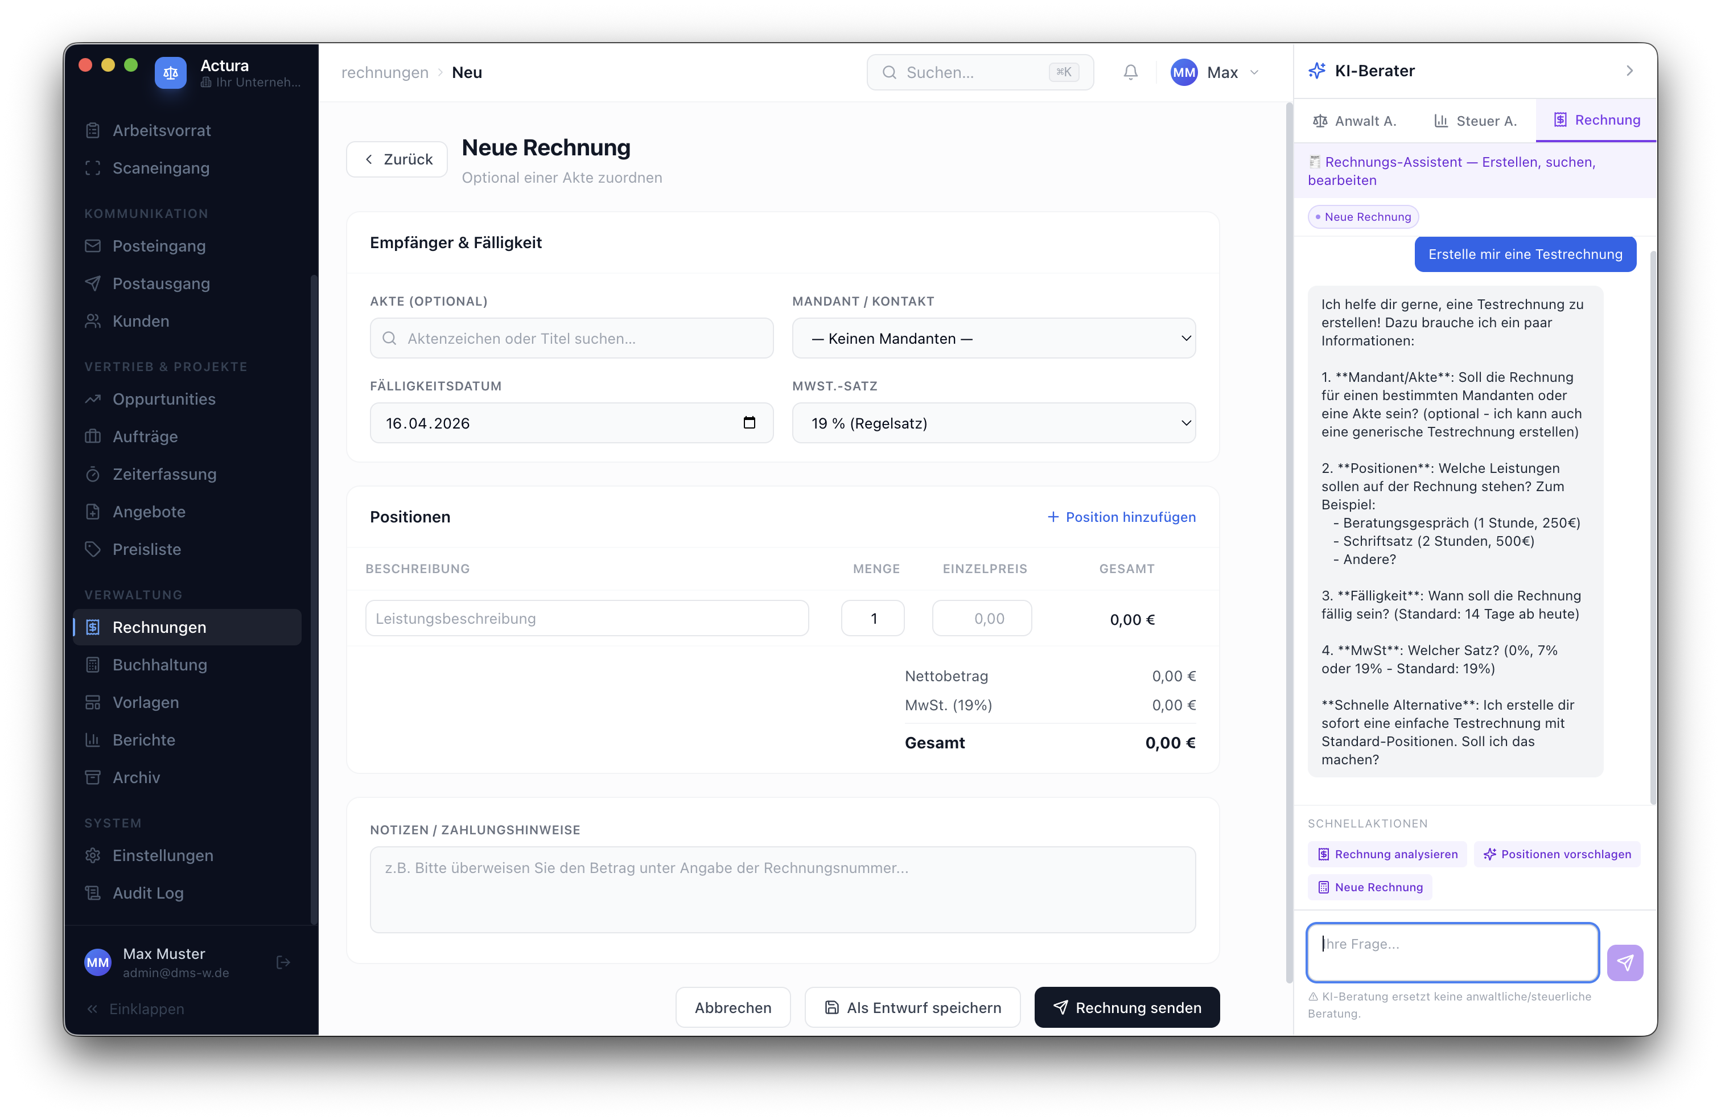This screenshot has height=1120, width=1721.
Task: Open Einstellungen via the gear icon
Action: click(93, 855)
